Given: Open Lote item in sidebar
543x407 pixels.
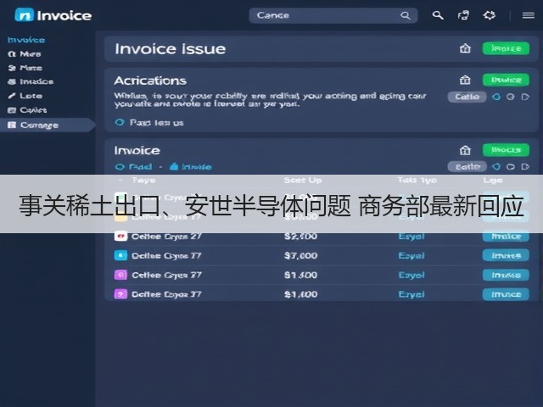Looking at the screenshot, I should coord(25,96).
